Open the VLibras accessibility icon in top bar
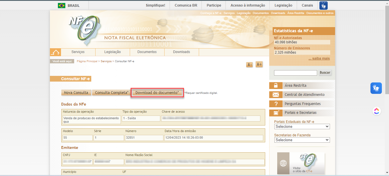This screenshot has height=176, width=389. point(323,5)
